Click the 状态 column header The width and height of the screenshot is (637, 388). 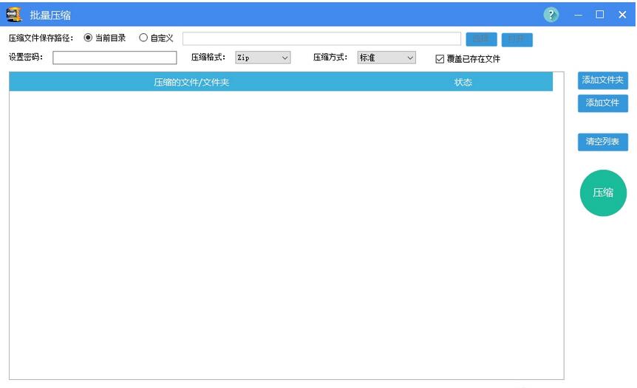(x=463, y=83)
